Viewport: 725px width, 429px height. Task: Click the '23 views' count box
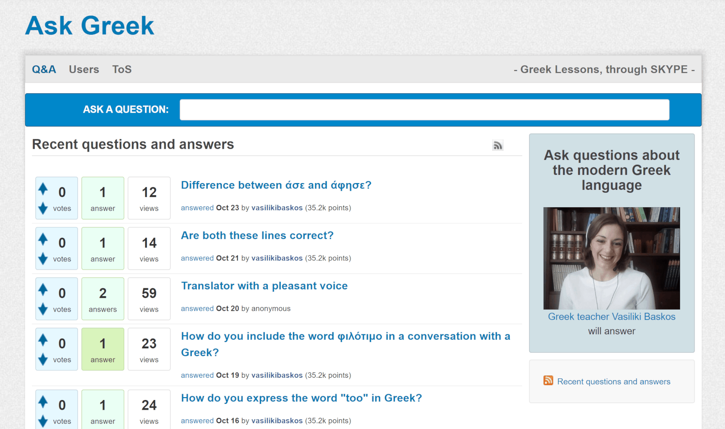(x=149, y=349)
